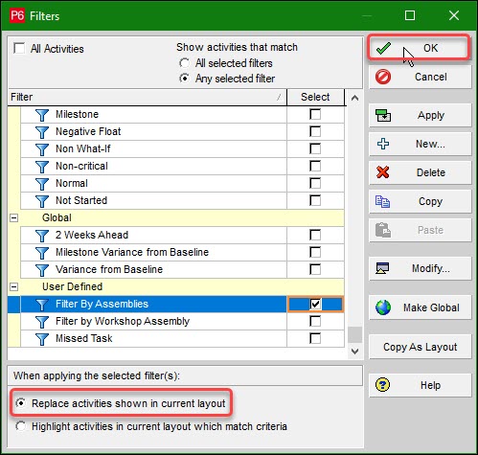Click the Copy As Layout button

coord(421,347)
